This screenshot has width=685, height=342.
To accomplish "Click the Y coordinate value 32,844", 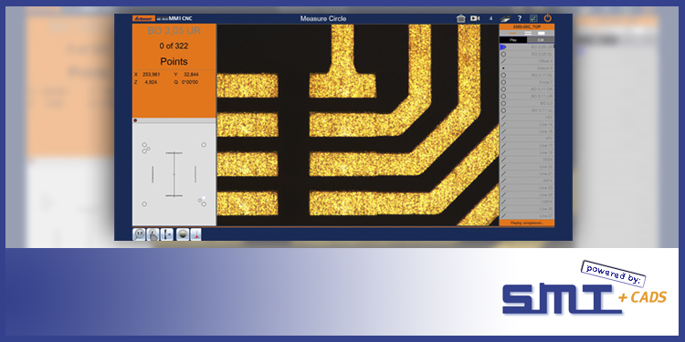I will (x=191, y=74).
